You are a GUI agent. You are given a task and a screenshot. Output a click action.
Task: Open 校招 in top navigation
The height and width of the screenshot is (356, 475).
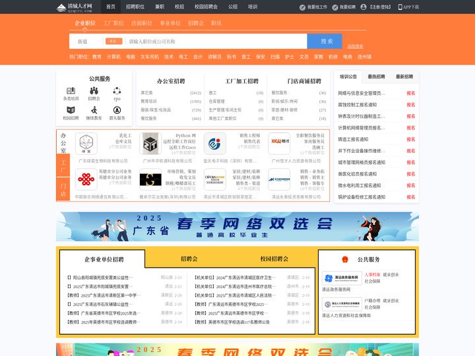point(179,7)
